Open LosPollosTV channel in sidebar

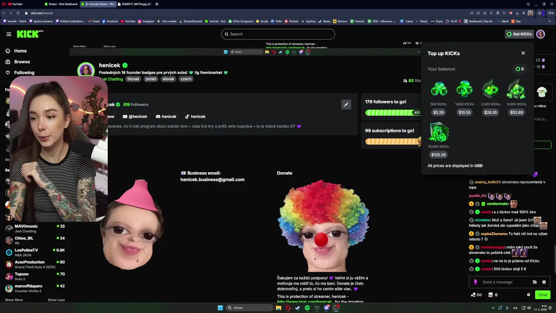36,252
